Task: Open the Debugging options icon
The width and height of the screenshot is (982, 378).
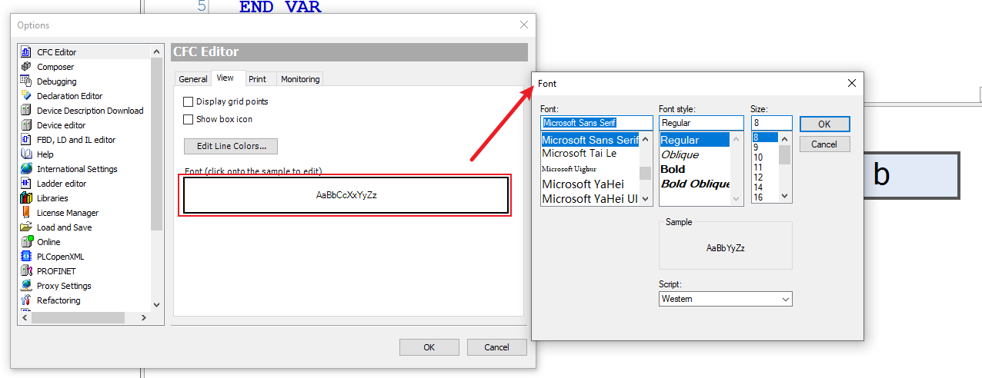Action: coord(26,81)
